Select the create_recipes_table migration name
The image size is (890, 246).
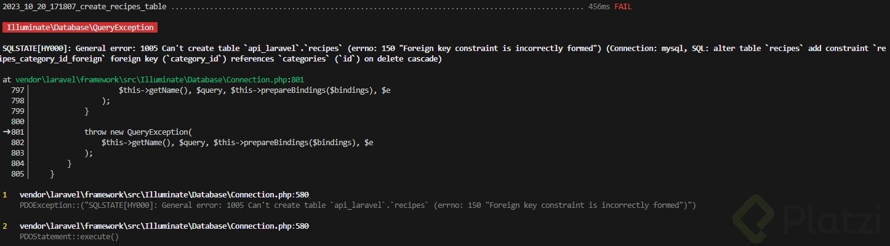click(x=85, y=7)
